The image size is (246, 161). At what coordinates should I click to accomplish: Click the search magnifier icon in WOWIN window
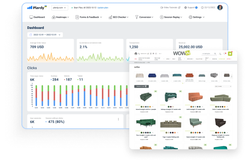tap(215, 54)
